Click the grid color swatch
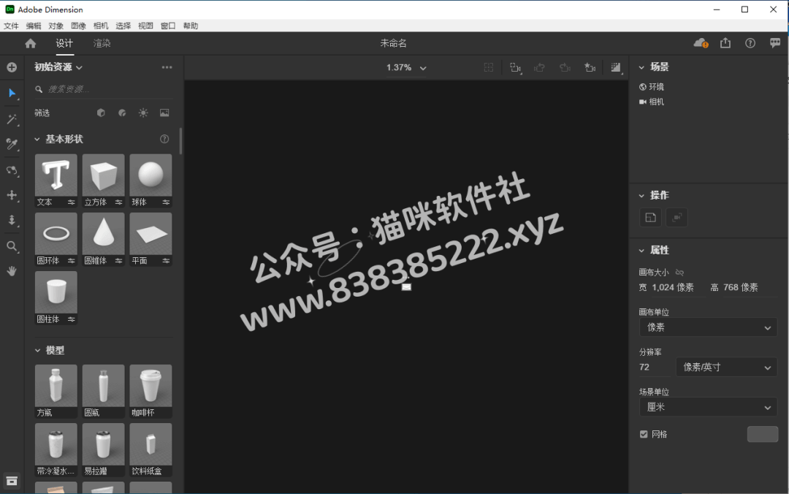Screen dimensions: 789x494 [762, 434]
